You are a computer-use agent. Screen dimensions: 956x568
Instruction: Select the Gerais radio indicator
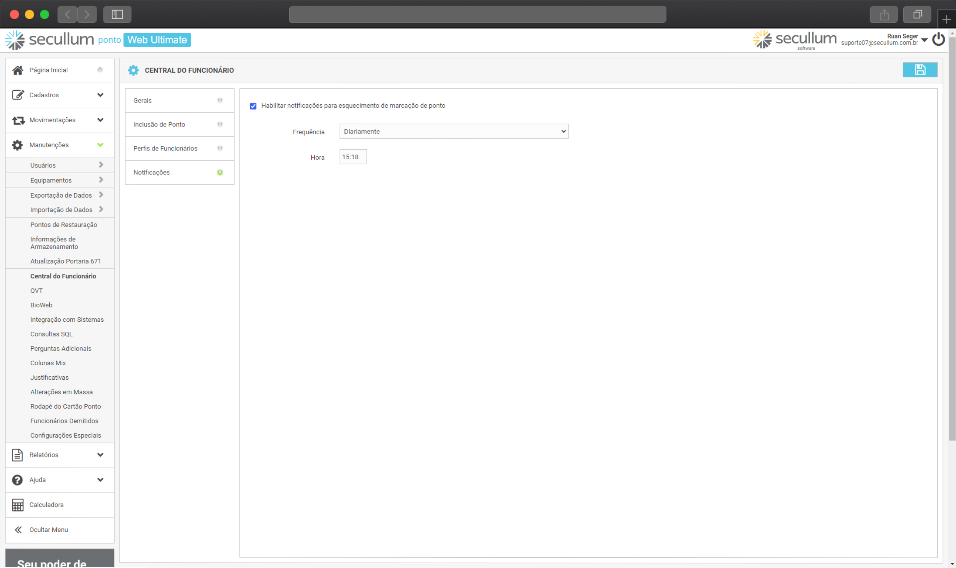220,100
